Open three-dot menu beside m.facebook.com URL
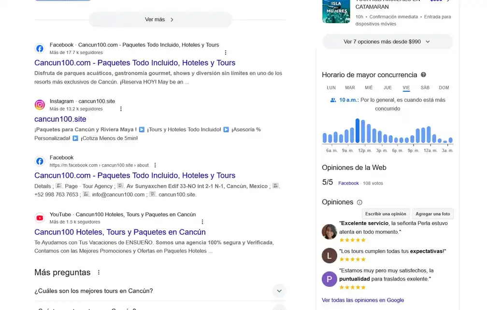Image resolution: width=487 pixels, height=310 pixels. click(155, 166)
